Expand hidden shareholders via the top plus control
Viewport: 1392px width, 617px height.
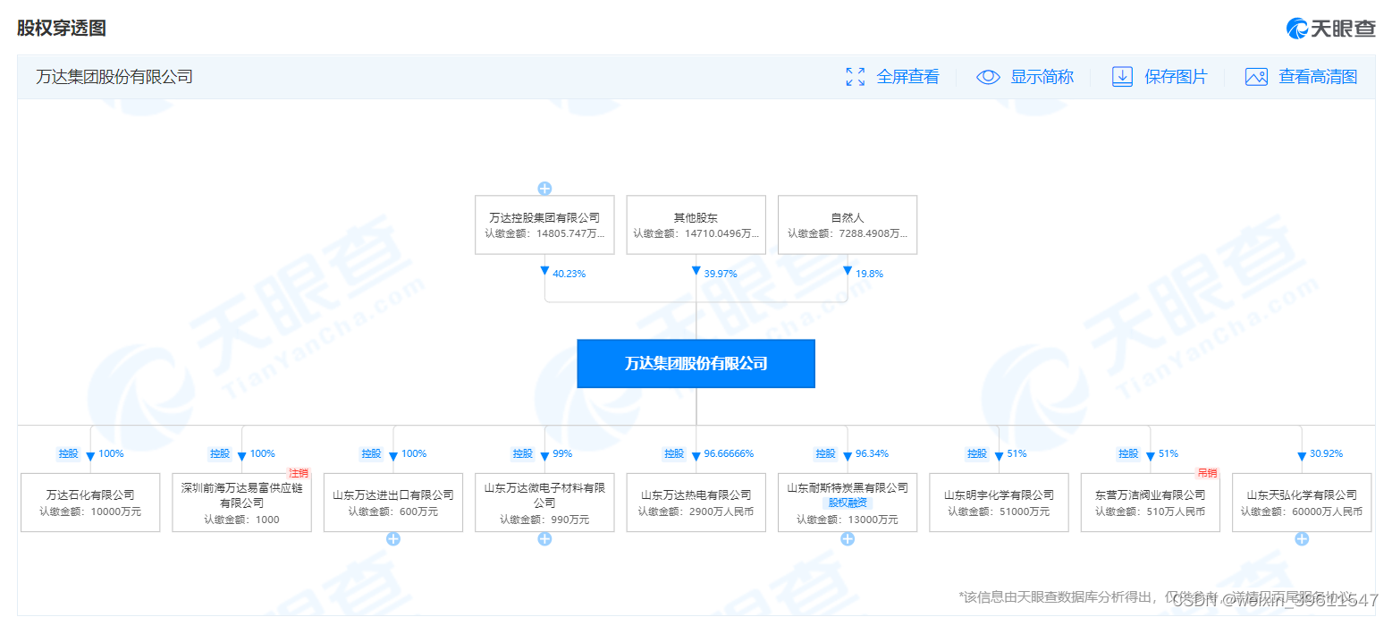point(544,188)
